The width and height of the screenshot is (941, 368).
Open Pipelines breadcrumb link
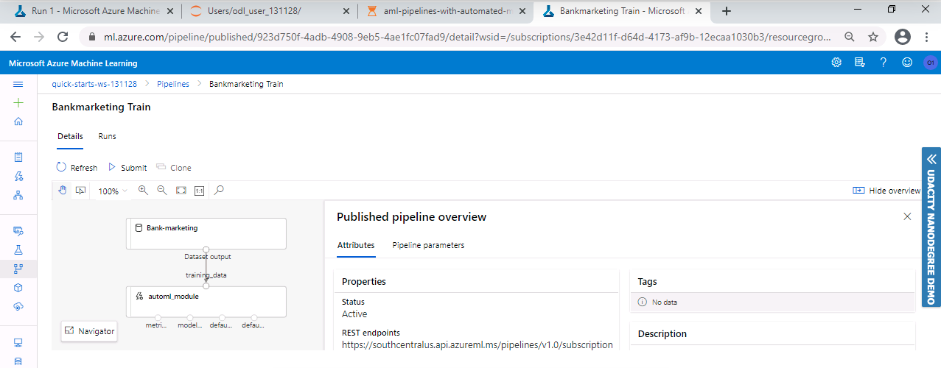coord(173,84)
